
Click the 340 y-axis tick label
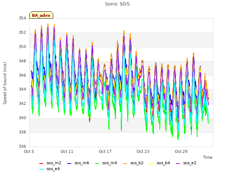click(22, 118)
